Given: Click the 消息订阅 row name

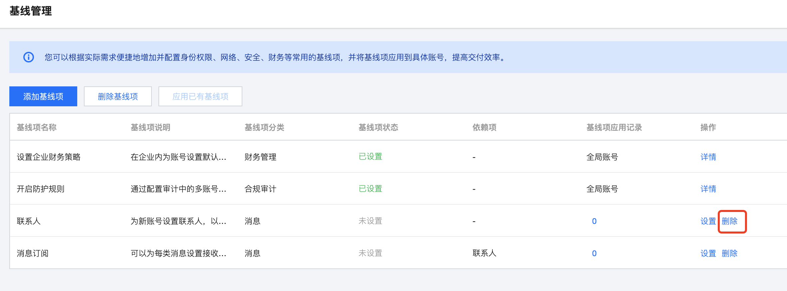Looking at the screenshot, I should coord(33,253).
